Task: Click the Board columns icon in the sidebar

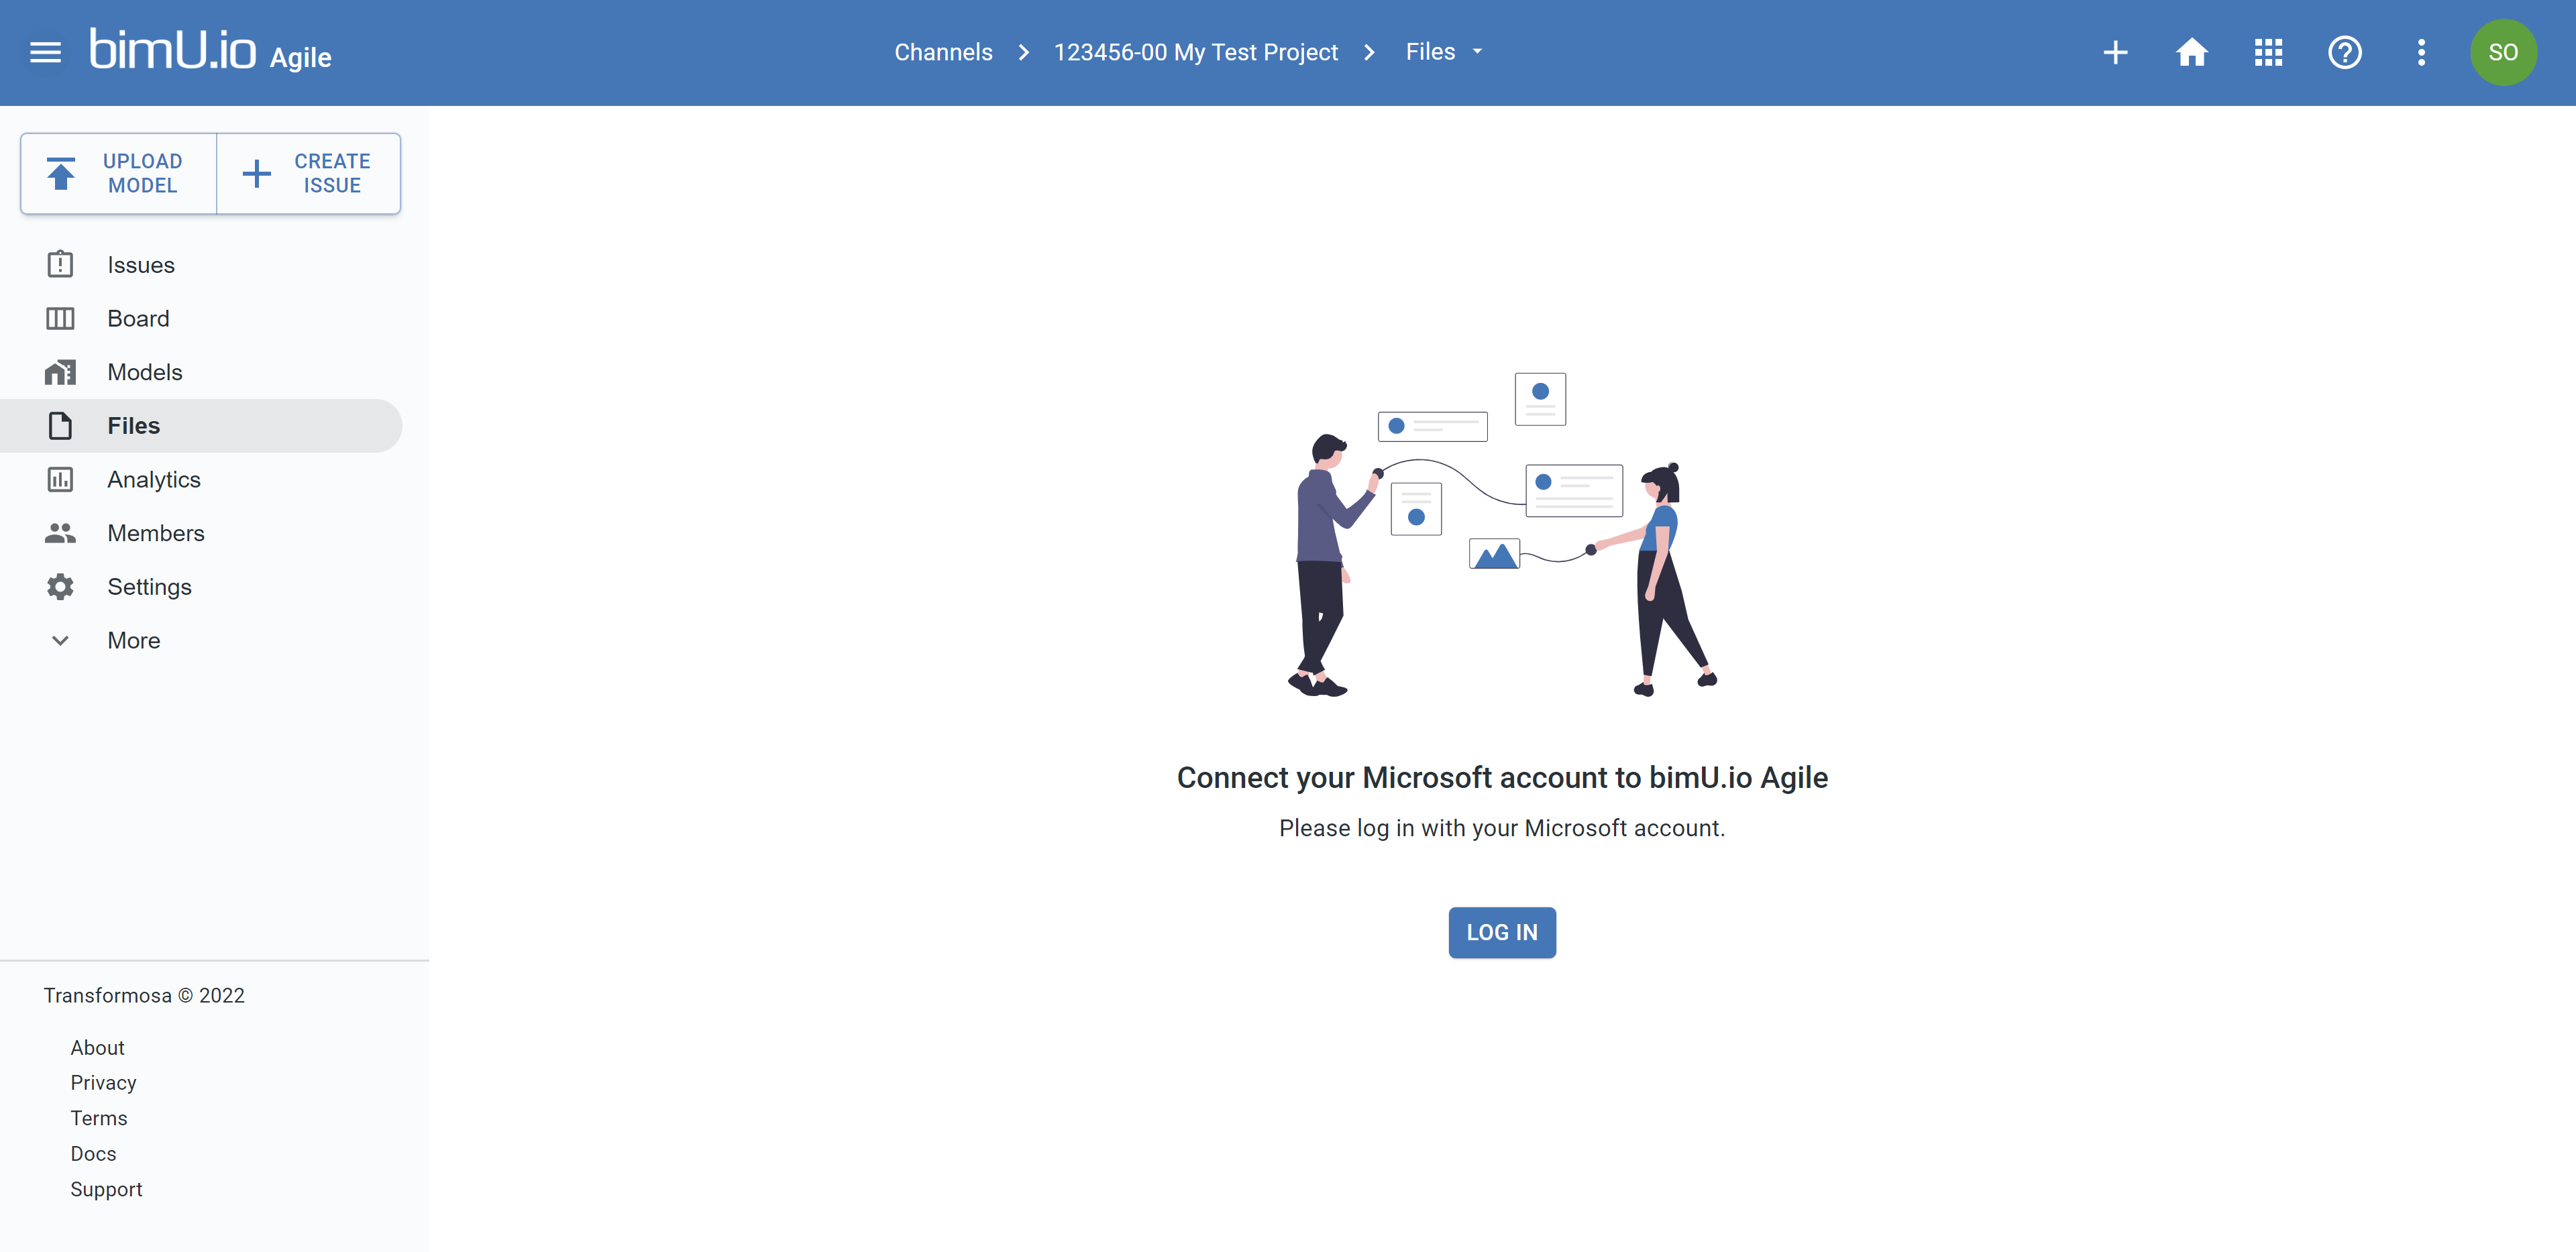Action: point(60,318)
